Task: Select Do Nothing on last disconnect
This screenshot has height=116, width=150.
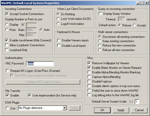Action: [x=58, y=14]
